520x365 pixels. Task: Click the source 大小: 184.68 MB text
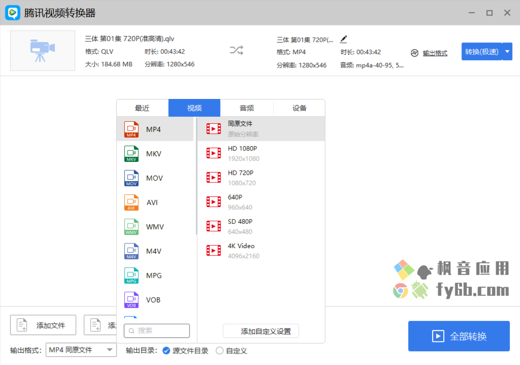(x=109, y=64)
